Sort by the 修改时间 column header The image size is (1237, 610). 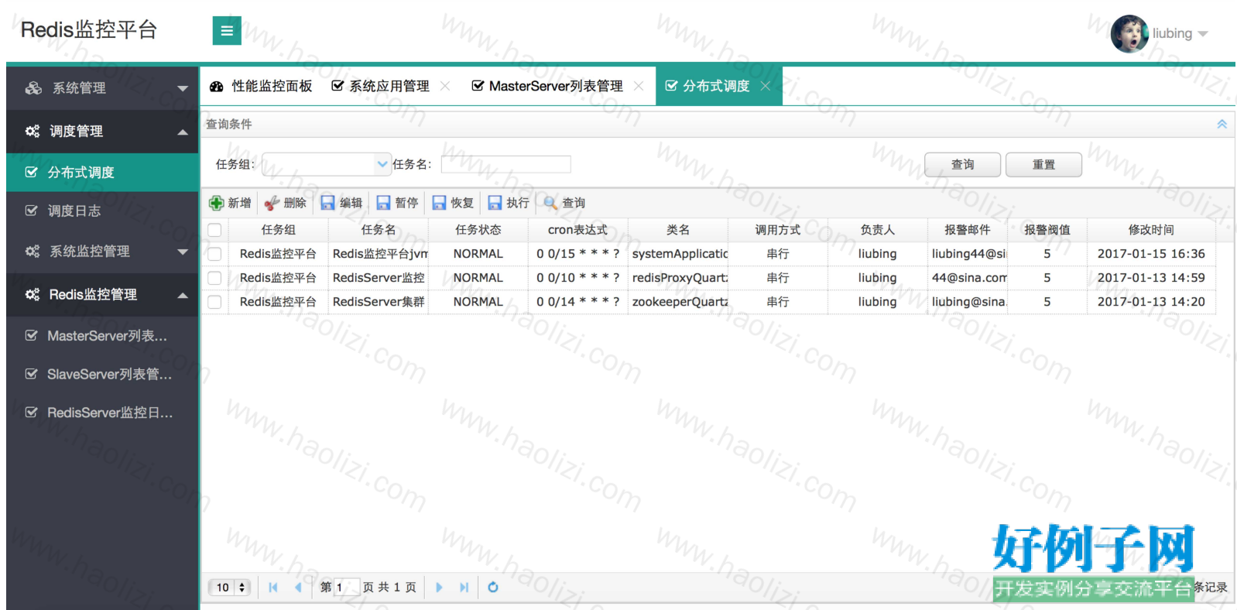1151,230
